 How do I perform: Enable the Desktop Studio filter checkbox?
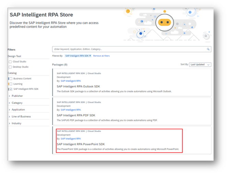coord(10,67)
